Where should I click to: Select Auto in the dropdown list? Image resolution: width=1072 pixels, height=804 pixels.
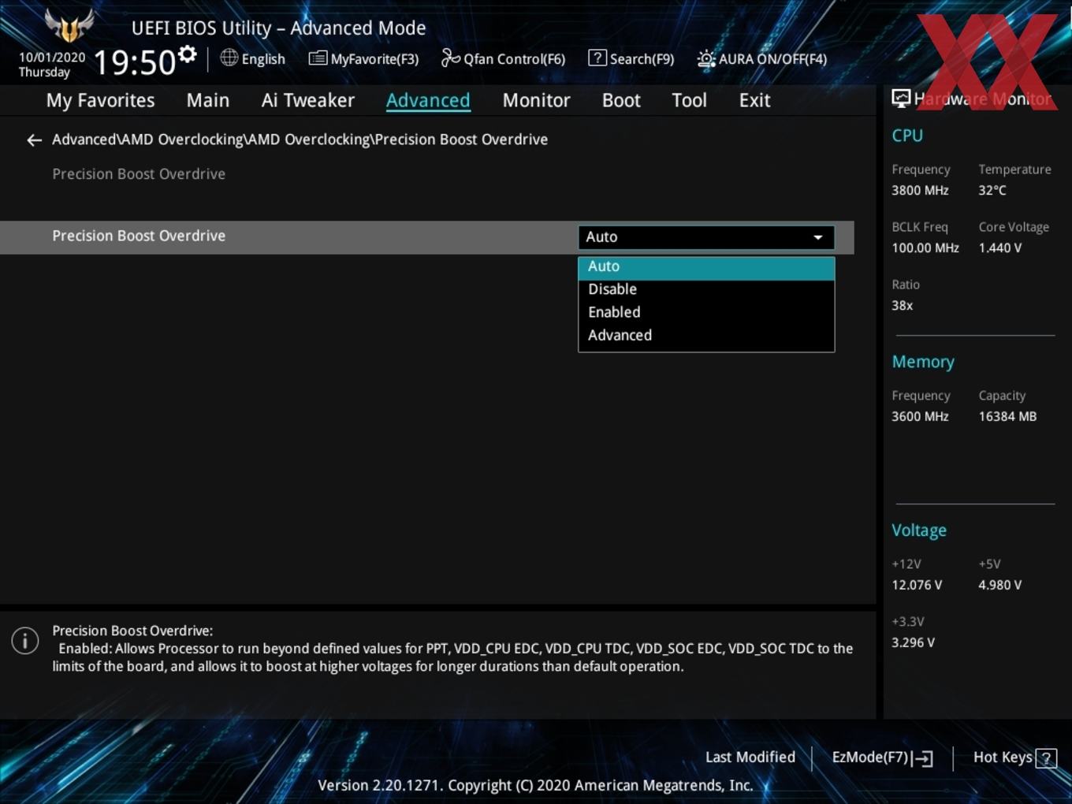click(x=706, y=267)
